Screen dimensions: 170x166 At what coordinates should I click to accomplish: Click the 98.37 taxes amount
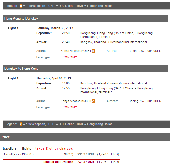(x=68, y=154)
